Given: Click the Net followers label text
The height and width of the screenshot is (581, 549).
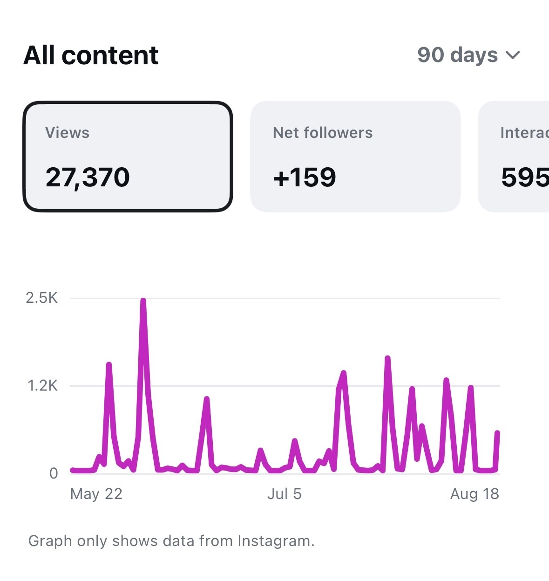Looking at the screenshot, I should (x=323, y=133).
